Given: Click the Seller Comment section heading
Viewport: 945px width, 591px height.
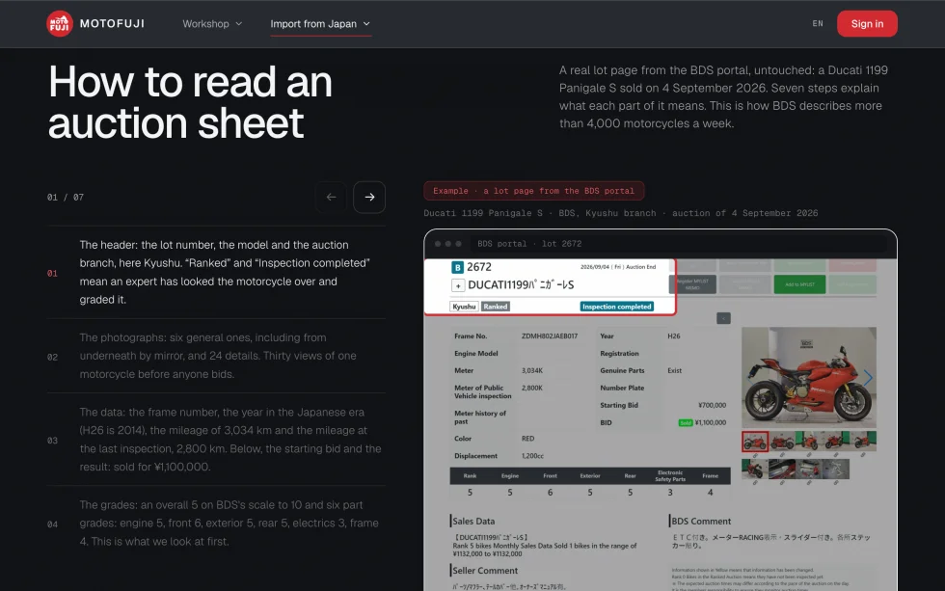Looking at the screenshot, I should tap(484, 571).
